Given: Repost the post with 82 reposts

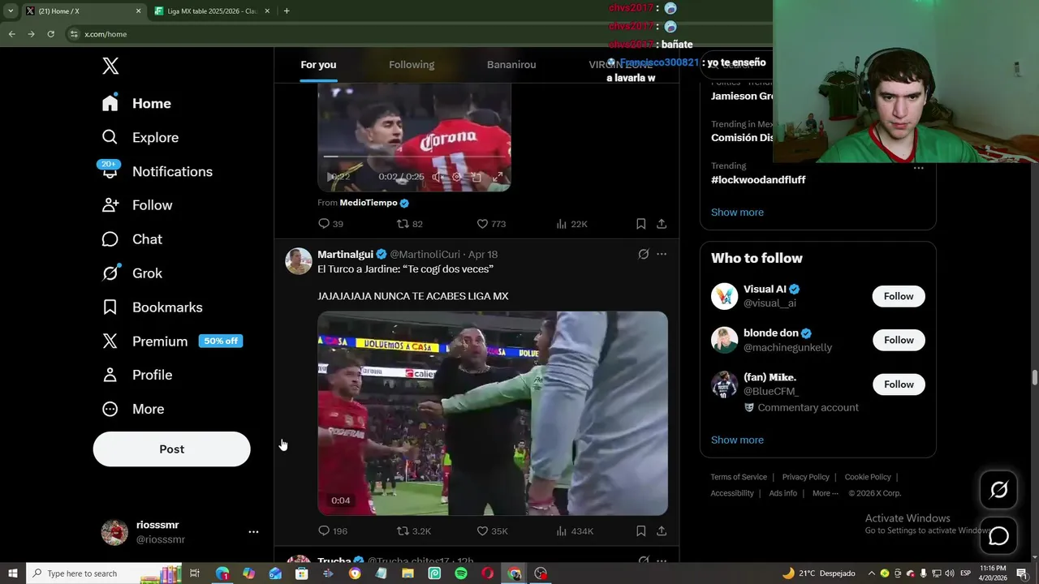Looking at the screenshot, I should 409,224.
